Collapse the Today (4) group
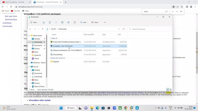The height and width of the screenshot is (111, 198). [x=49, y=38]
